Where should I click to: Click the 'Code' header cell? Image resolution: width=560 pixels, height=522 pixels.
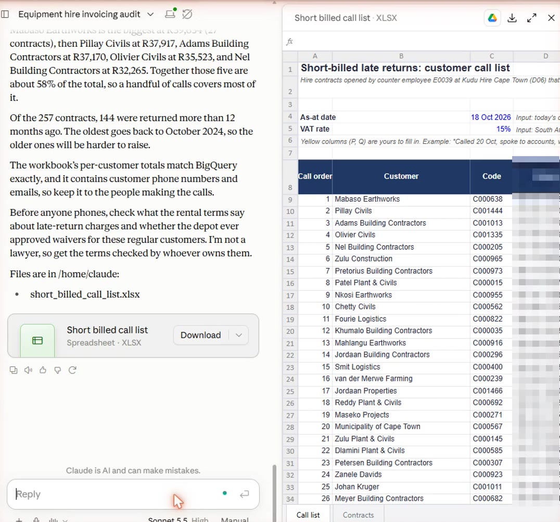491,176
